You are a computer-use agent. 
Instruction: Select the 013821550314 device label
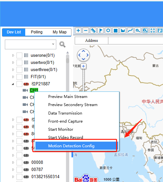(x=45, y=177)
